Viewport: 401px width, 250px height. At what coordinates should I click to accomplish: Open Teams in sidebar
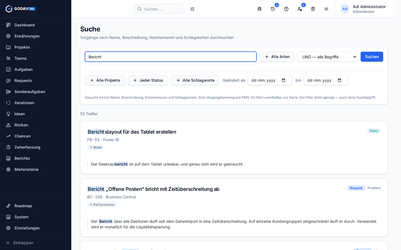click(x=36, y=58)
